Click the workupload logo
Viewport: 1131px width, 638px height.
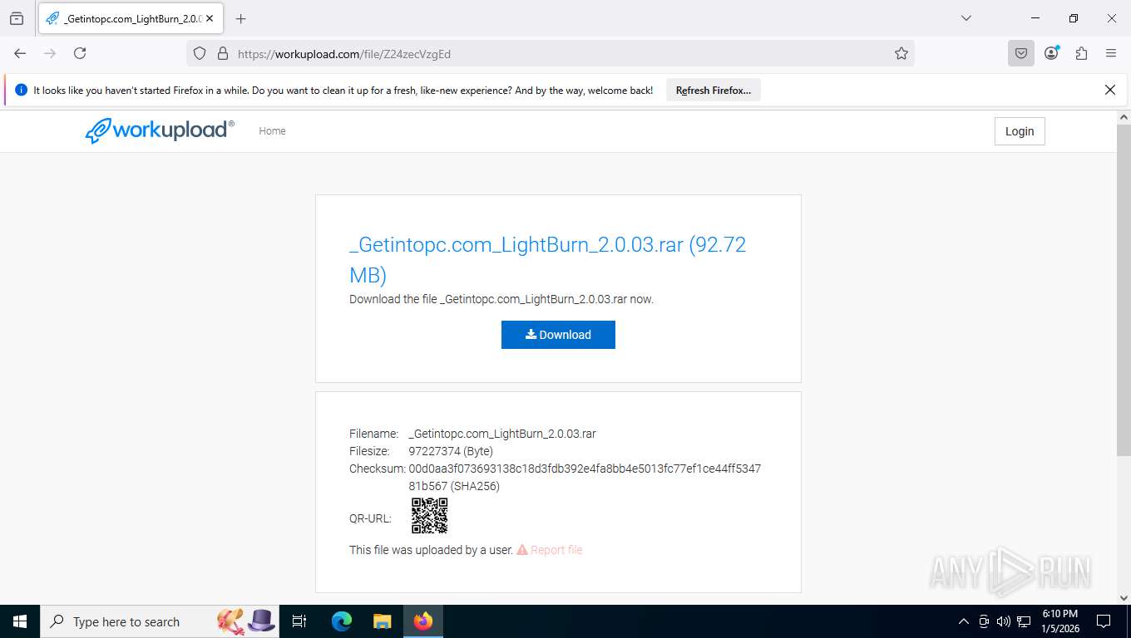(x=160, y=130)
